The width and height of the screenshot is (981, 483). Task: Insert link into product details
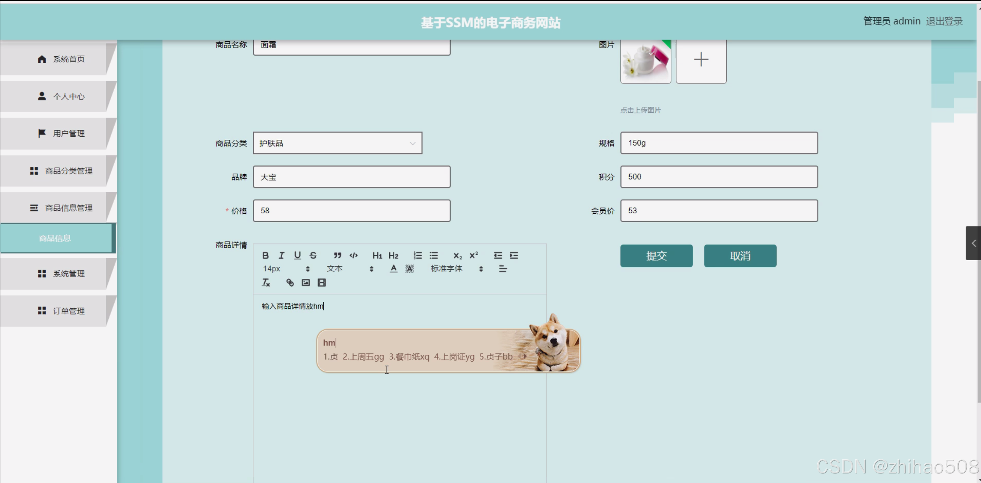290,283
